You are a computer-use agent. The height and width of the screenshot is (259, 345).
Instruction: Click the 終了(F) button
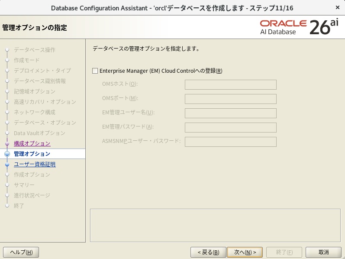[x=284, y=252]
